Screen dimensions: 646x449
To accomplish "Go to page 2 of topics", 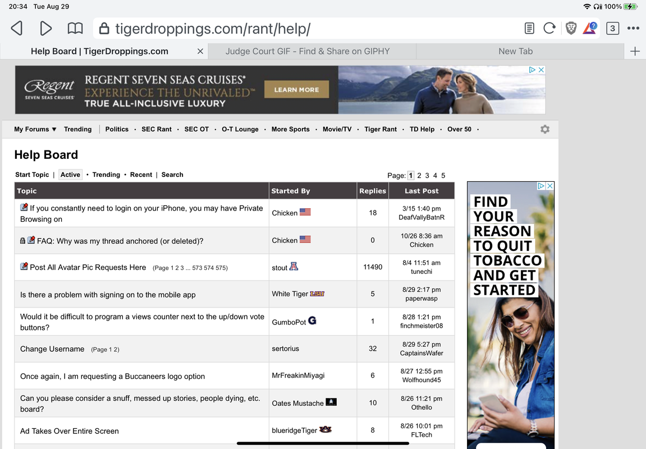I will click(419, 176).
